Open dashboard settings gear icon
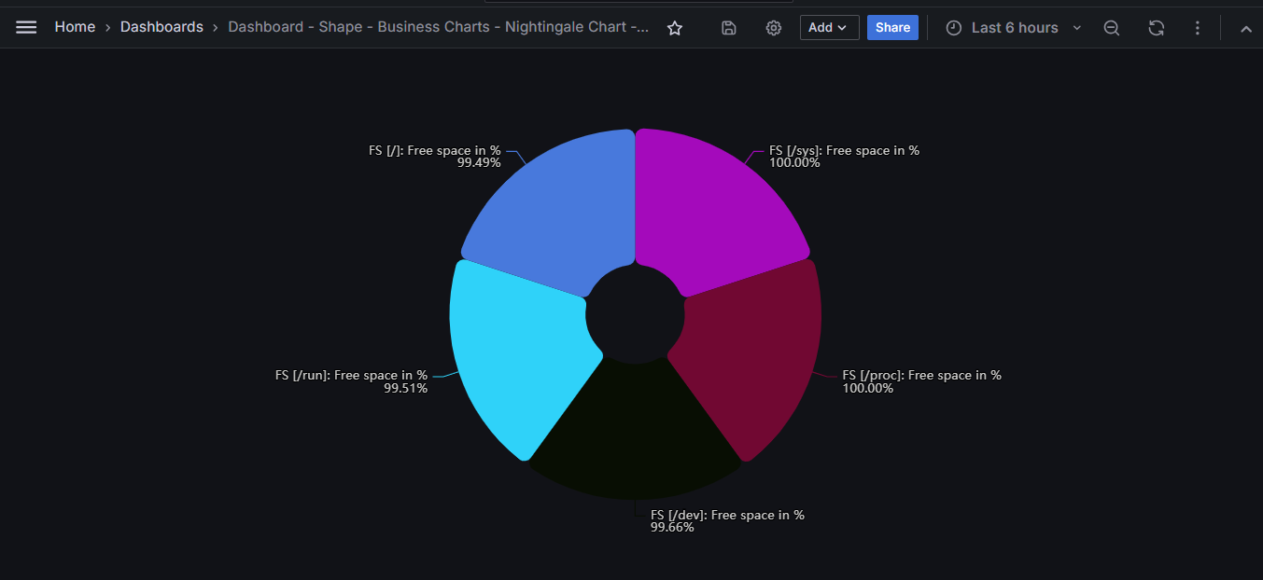Viewport: 1263px width, 580px height. [774, 28]
